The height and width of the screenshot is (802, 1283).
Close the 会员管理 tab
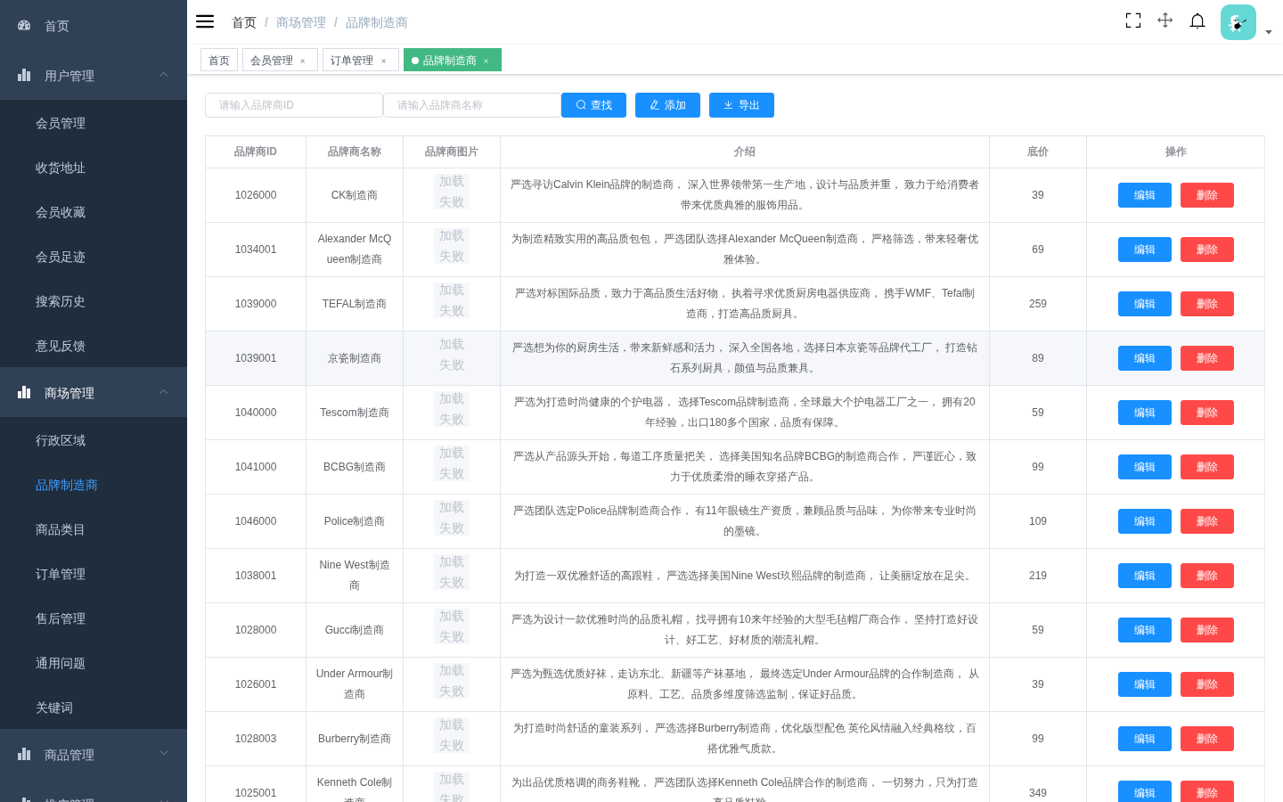point(303,61)
